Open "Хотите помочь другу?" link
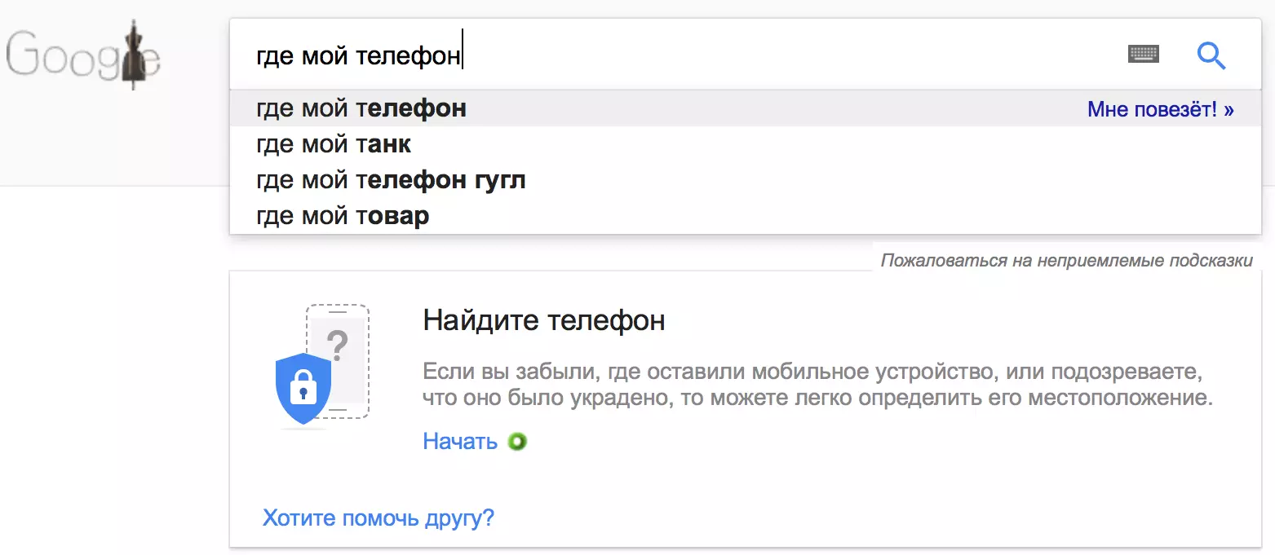Image resolution: width=1275 pixels, height=555 pixels. (379, 518)
